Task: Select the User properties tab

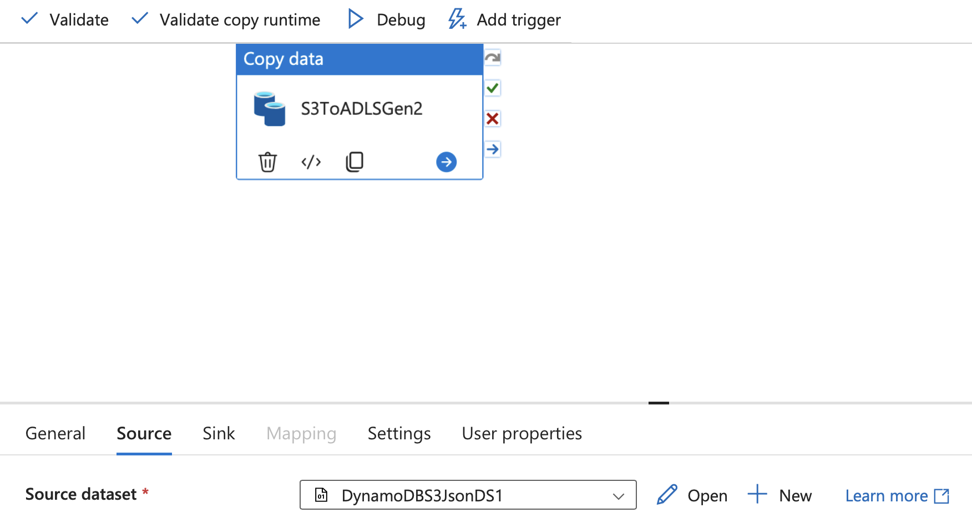Action: coord(522,433)
